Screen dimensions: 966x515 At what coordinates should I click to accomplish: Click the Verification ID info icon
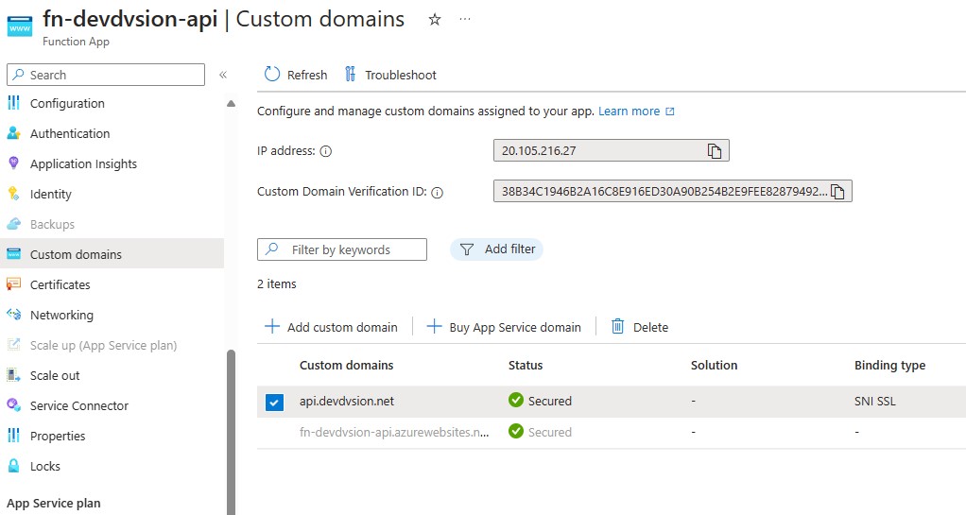(438, 192)
